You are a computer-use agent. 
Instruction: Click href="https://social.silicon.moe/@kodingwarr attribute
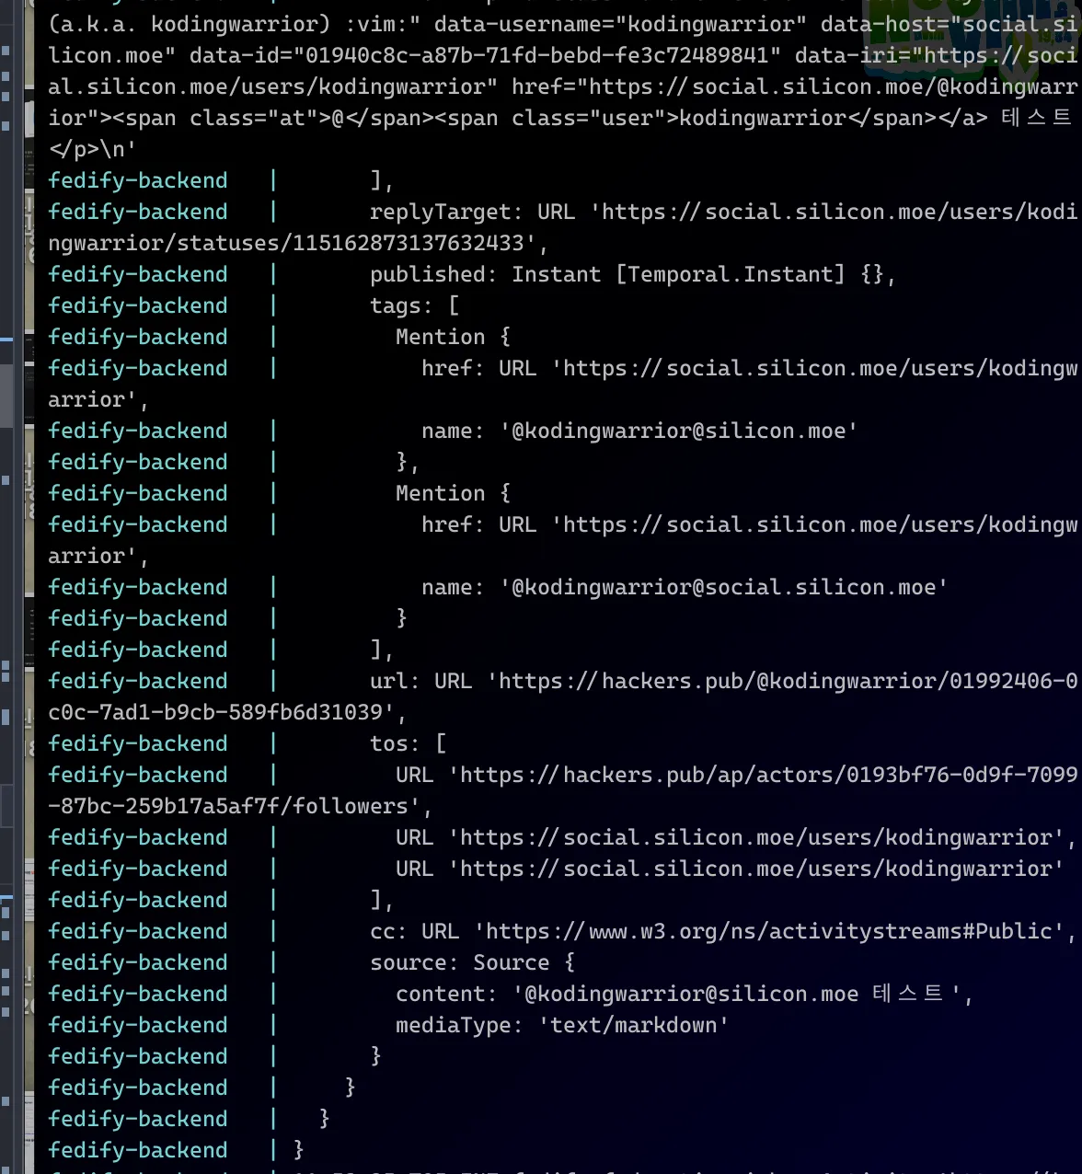pos(794,86)
